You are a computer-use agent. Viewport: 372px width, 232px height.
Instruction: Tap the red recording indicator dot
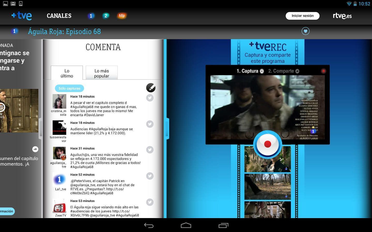click(x=323, y=71)
